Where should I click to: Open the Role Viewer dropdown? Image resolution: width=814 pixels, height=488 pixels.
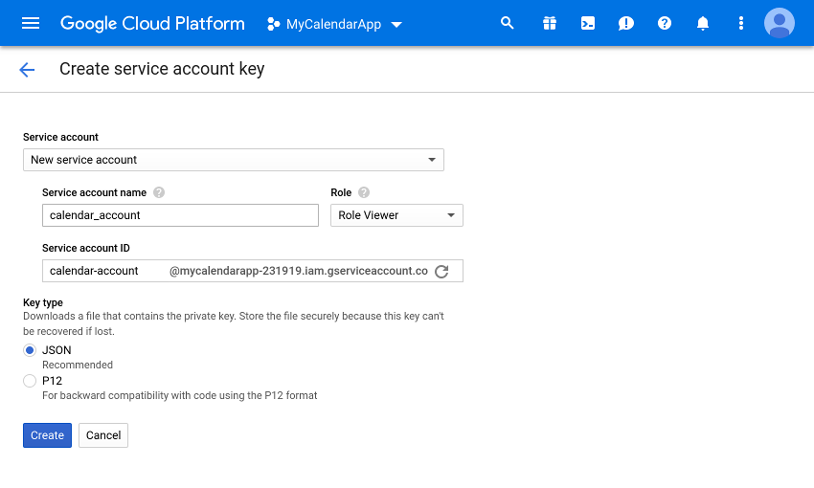pyautogui.click(x=396, y=215)
